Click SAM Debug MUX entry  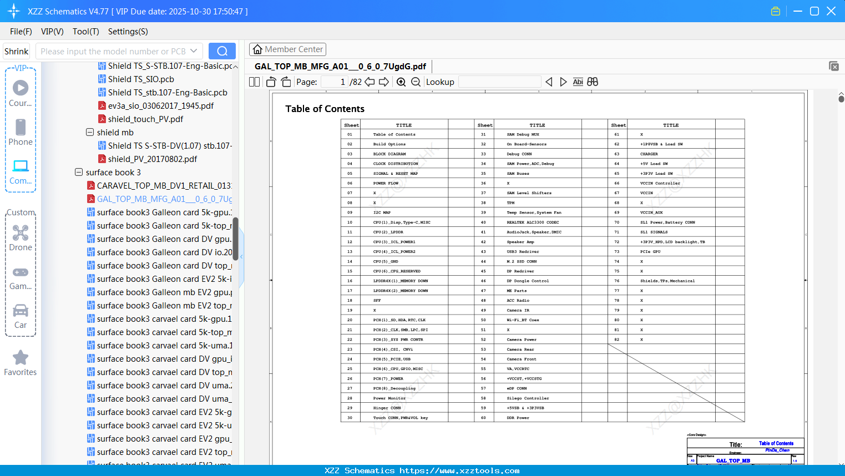(x=523, y=135)
